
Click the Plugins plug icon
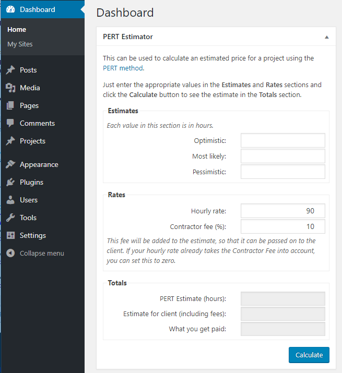click(x=10, y=182)
